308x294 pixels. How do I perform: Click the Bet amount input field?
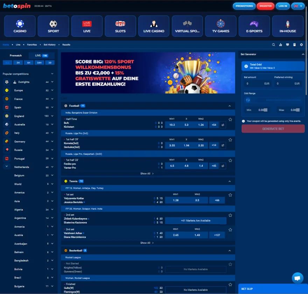pos(257,84)
